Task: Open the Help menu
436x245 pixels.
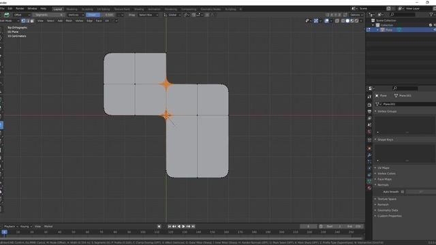Action: pyautogui.click(x=44, y=9)
